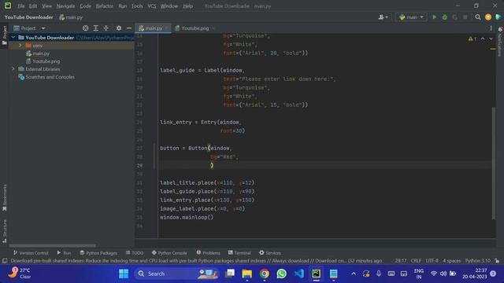Expand all in Project panel
The height and width of the screenshot is (283, 504).
click(96, 28)
